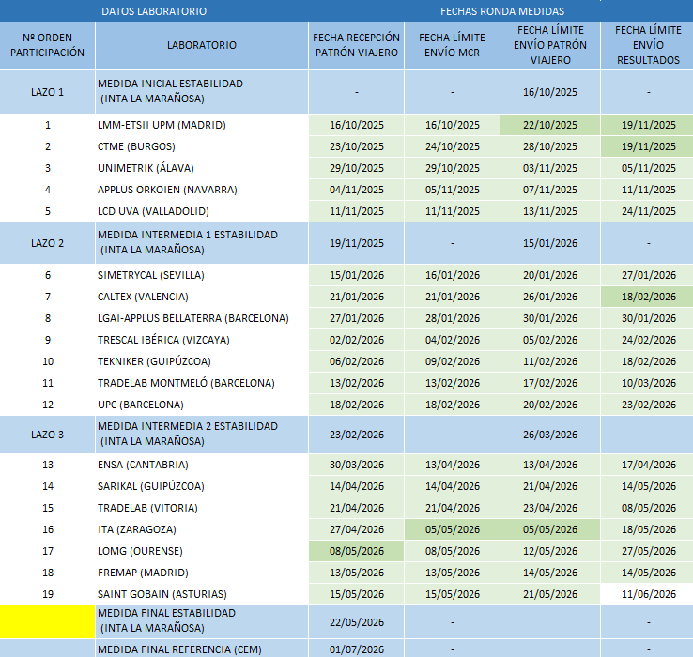Click the 24/10/2025 MCR date for CTME

coord(452,146)
